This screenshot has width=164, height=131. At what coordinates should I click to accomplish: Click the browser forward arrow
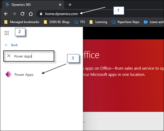pyautogui.click(x=14, y=14)
